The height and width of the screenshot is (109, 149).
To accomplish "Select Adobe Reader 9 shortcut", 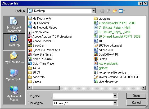I will 40,41.
